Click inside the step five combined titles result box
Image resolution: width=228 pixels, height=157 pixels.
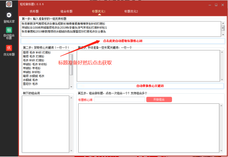tap(149, 128)
